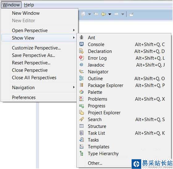
Task: Click the Search flashlight icon
Action: tap(82, 119)
